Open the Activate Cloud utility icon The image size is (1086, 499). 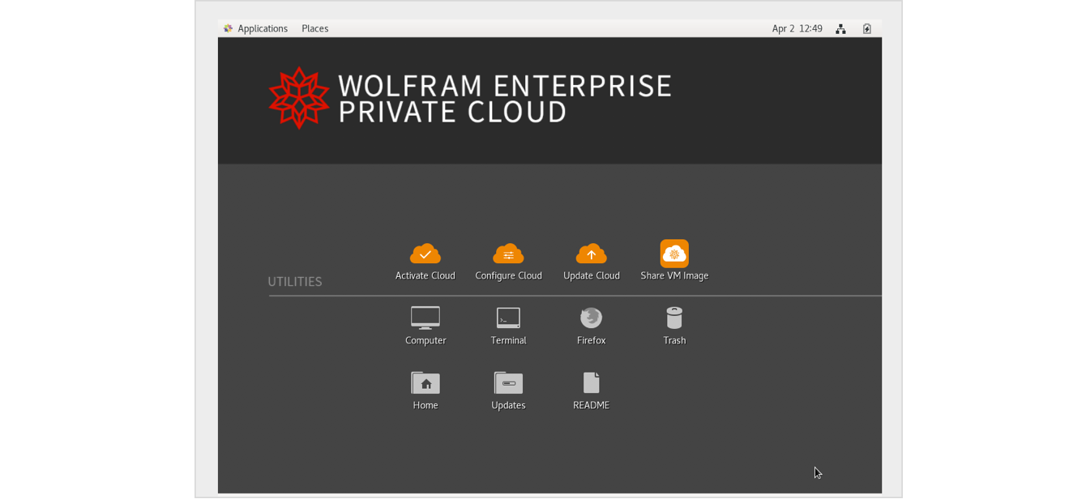point(425,254)
